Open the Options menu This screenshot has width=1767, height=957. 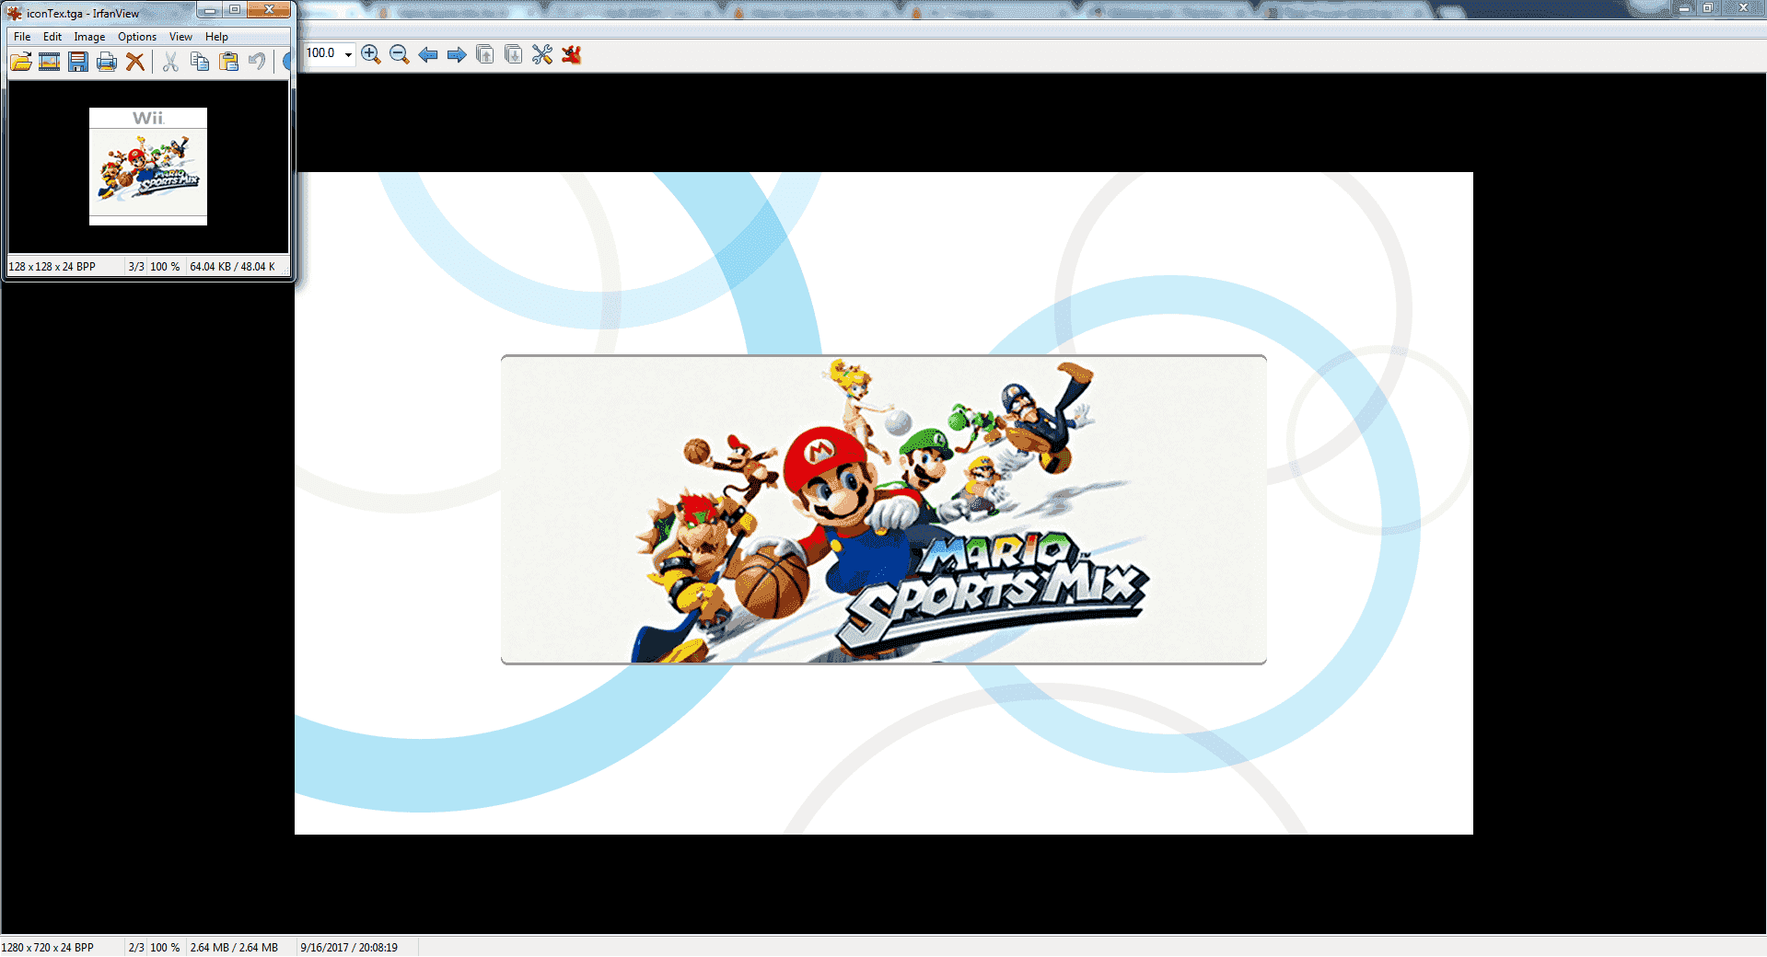[137, 37]
